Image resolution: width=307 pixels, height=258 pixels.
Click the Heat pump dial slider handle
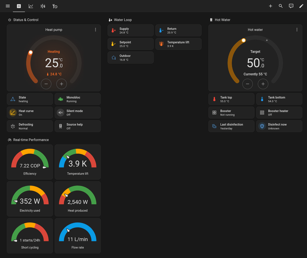31,52
